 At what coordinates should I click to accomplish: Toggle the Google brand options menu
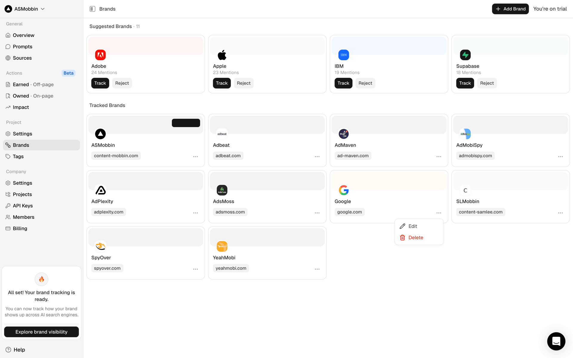pyautogui.click(x=439, y=213)
